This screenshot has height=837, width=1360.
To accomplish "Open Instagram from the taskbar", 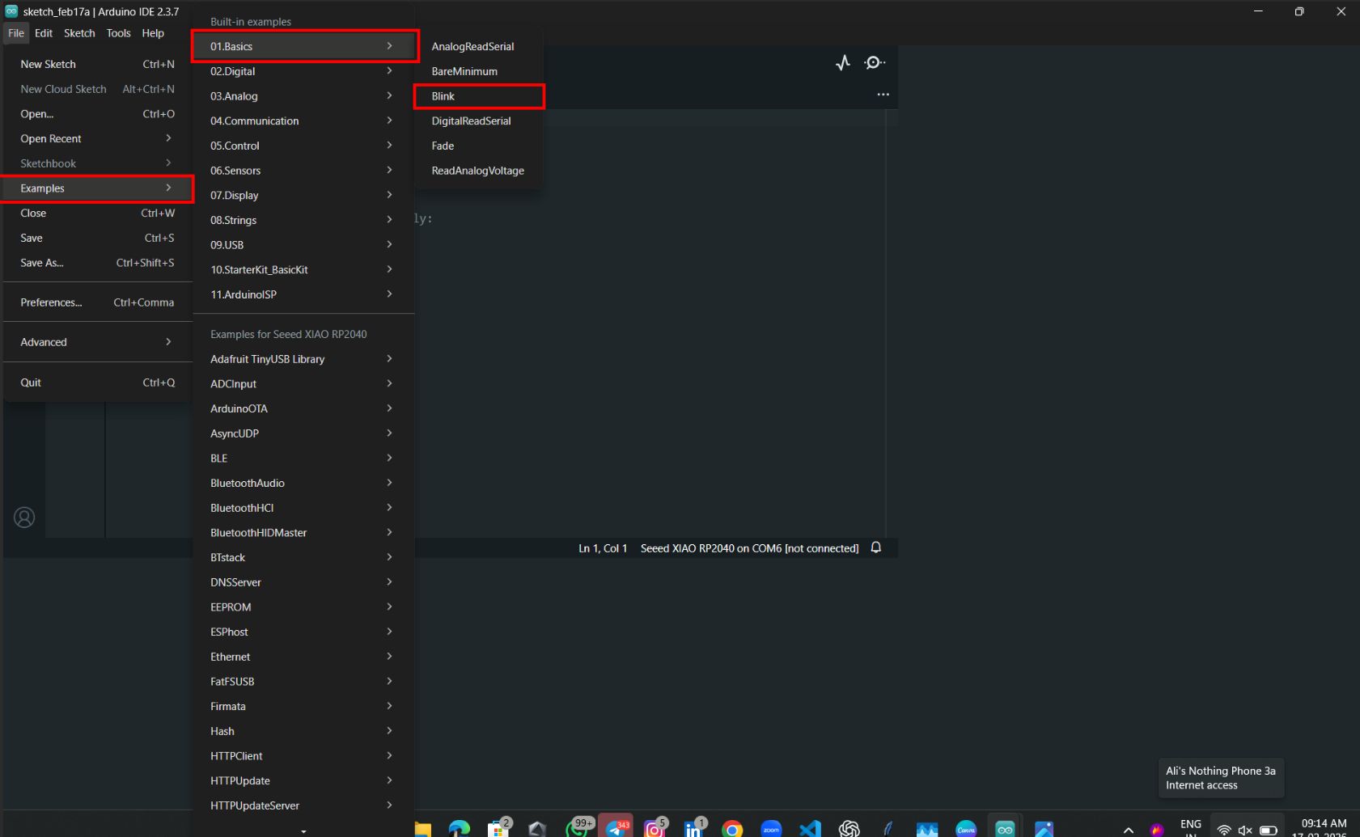I will pos(655,828).
